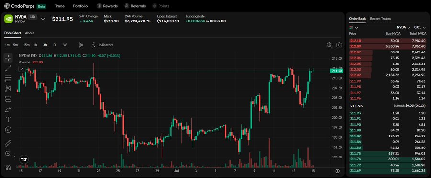The height and width of the screenshot is (178, 431).
Task: Switch to the 5m timeframe
Action: [16, 45]
